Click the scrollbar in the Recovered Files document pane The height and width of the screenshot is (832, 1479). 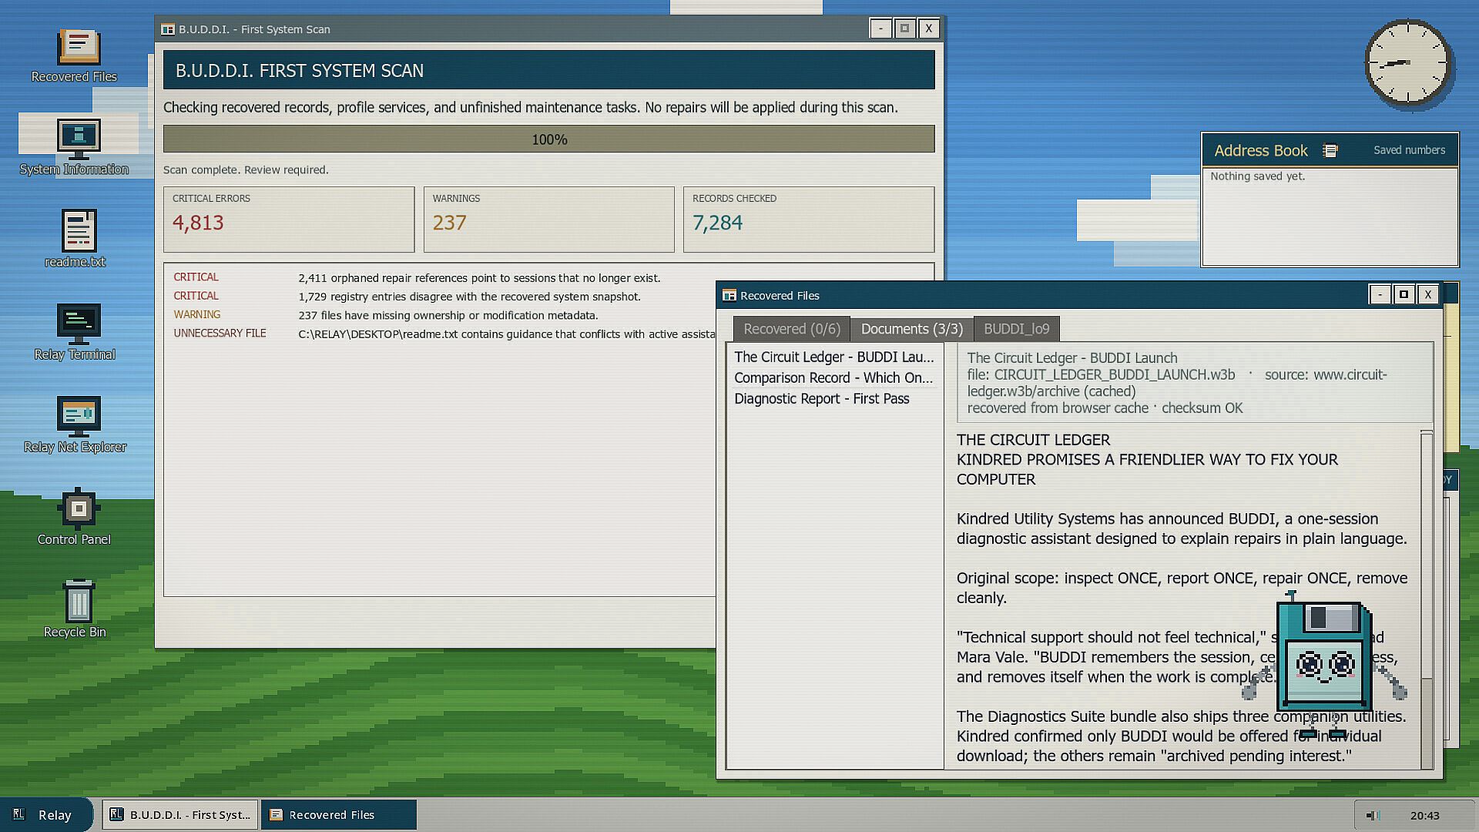click(1427, 599)
